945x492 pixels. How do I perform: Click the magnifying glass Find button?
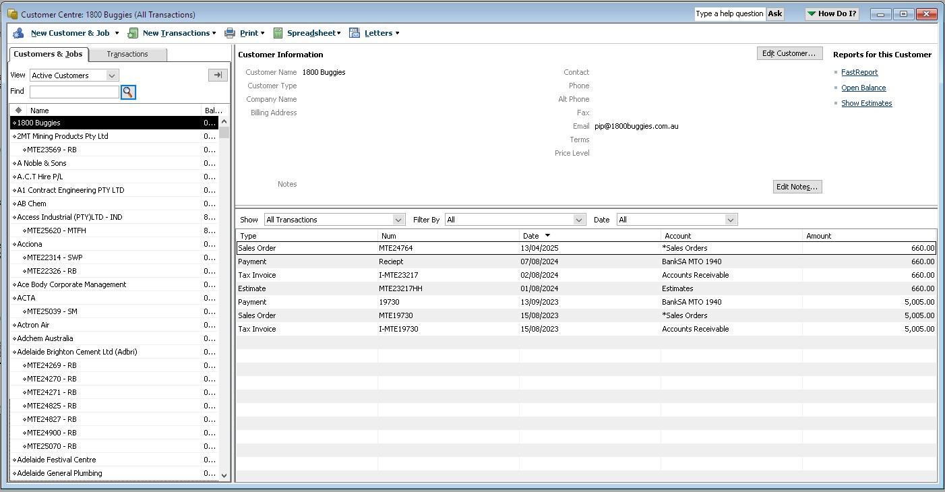point(128,92)
